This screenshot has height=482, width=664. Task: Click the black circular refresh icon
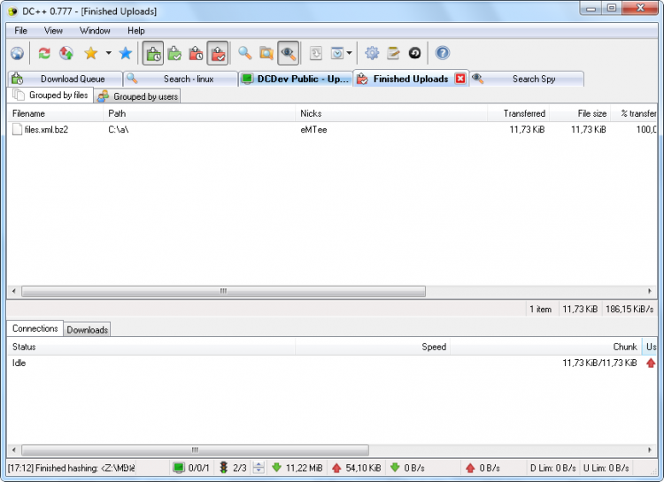tap(414, 53)
